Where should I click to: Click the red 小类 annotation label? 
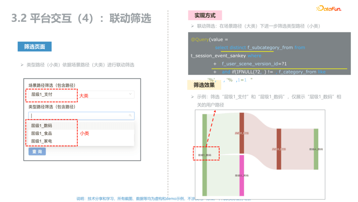pyautogui.click(x=84, y=133)
